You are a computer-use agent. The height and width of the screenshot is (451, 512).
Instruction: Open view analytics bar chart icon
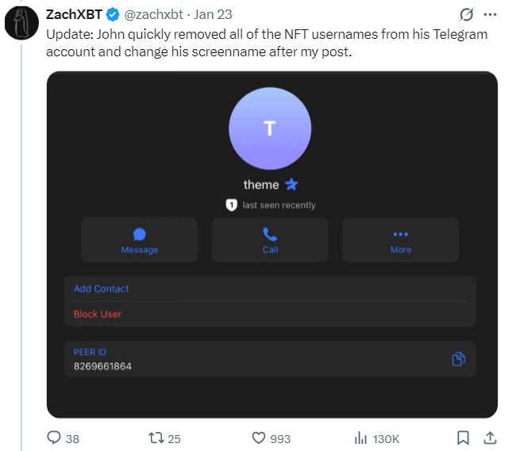tap(360, 438)
